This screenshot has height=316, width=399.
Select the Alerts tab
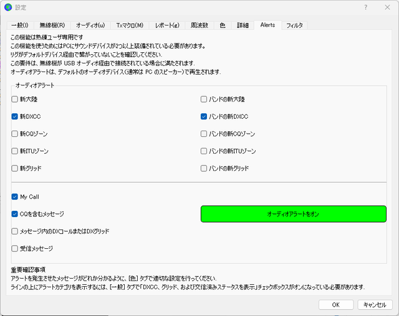(267, 25)
